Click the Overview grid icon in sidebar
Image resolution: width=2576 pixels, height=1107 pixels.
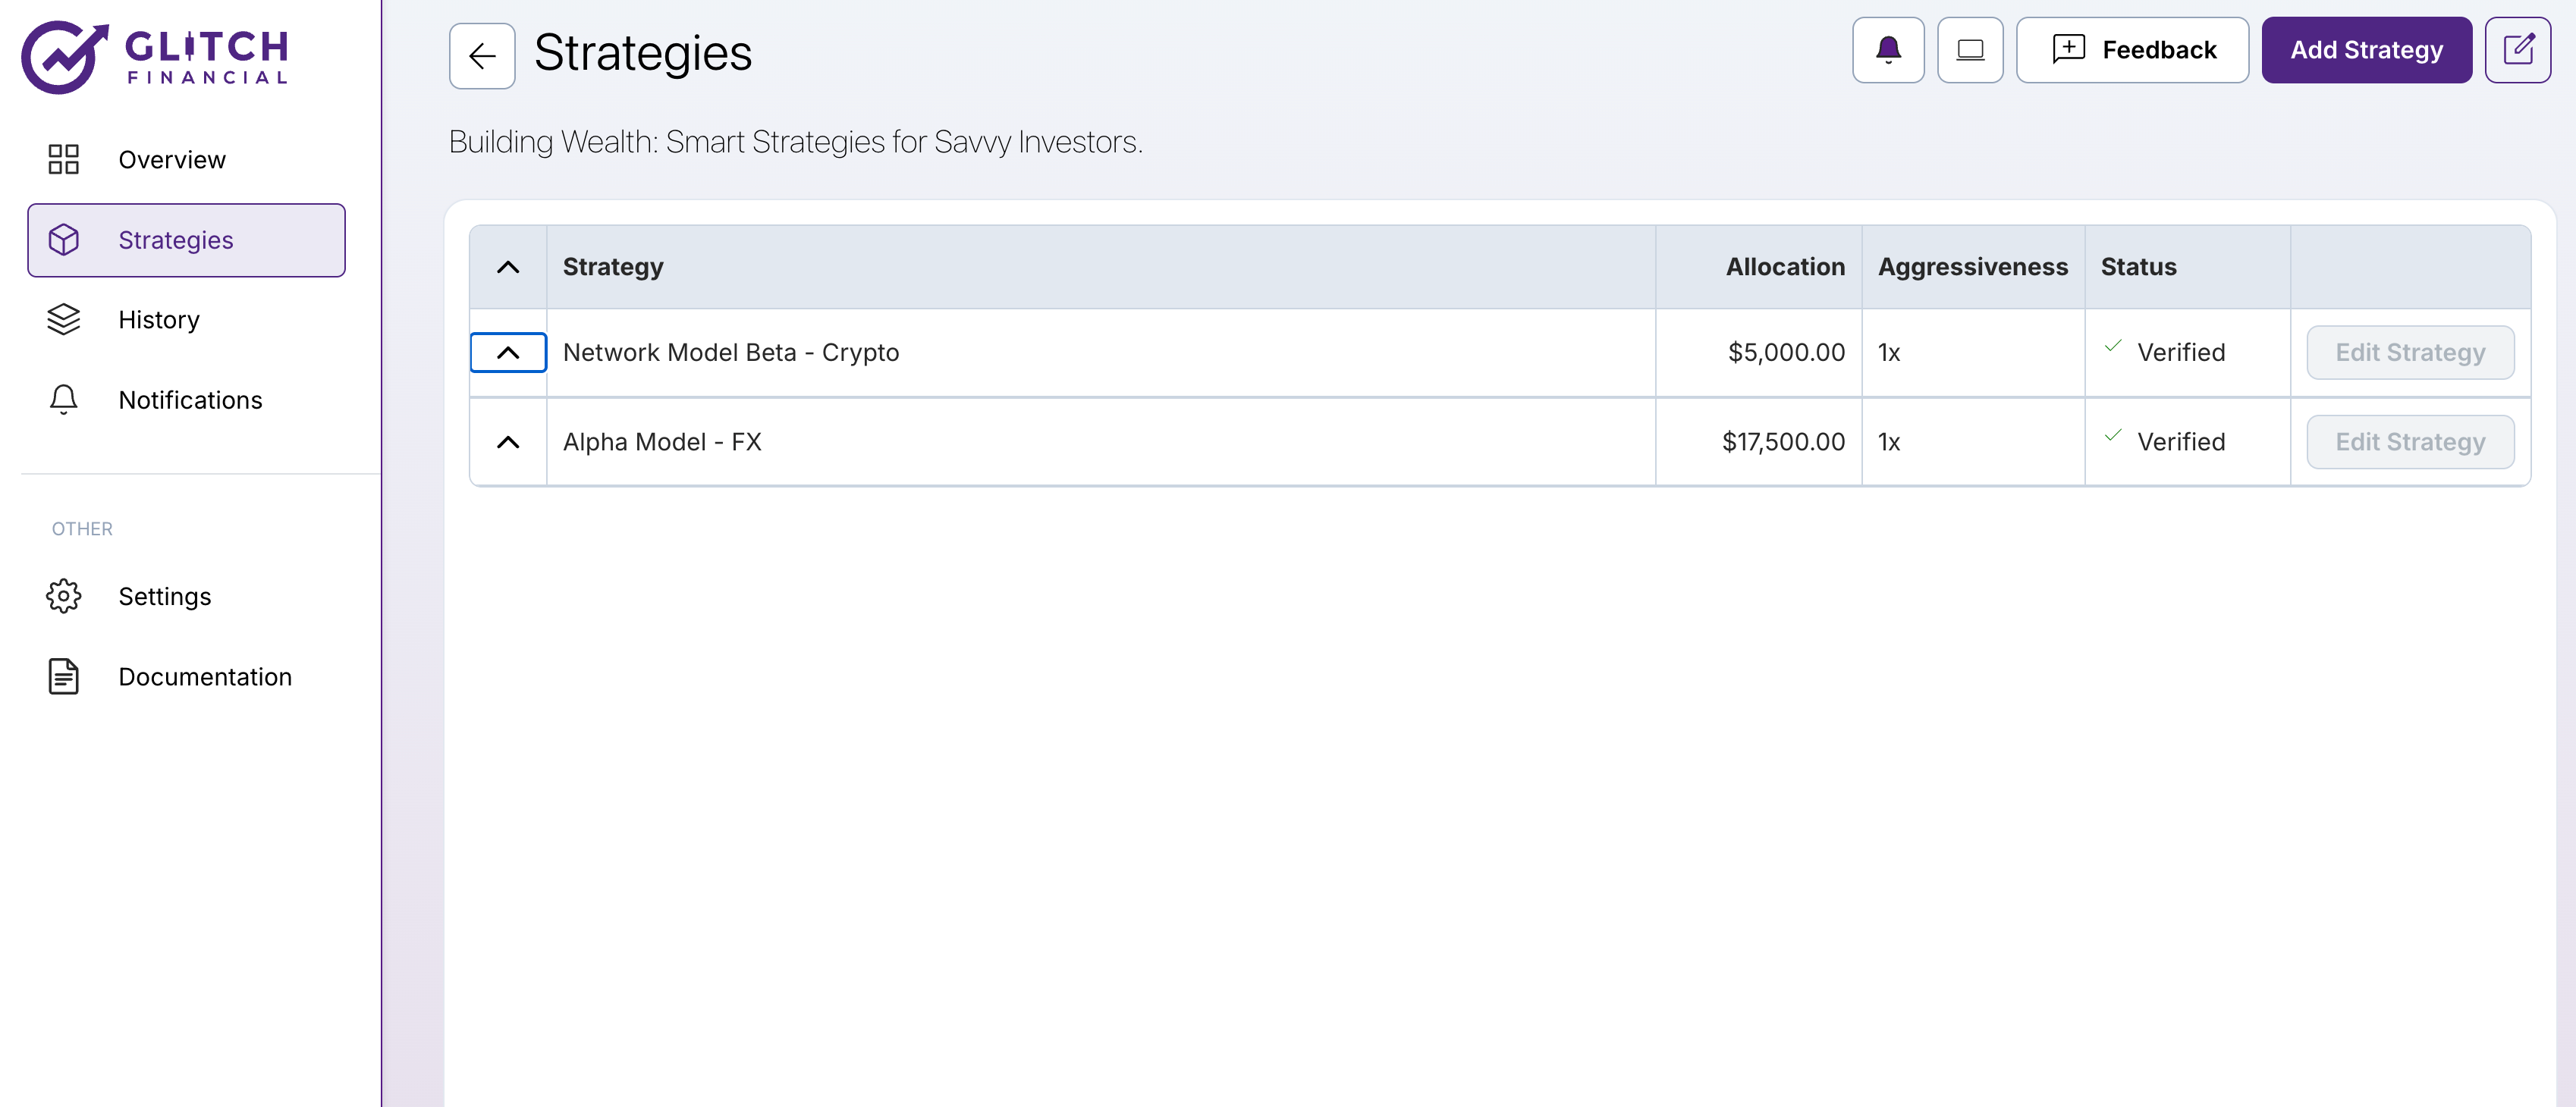point(63,159)
